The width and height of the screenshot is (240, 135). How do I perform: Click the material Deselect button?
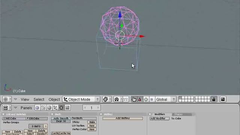pos(42,133)
